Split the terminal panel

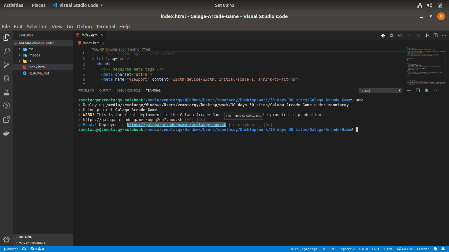[418, 90]
